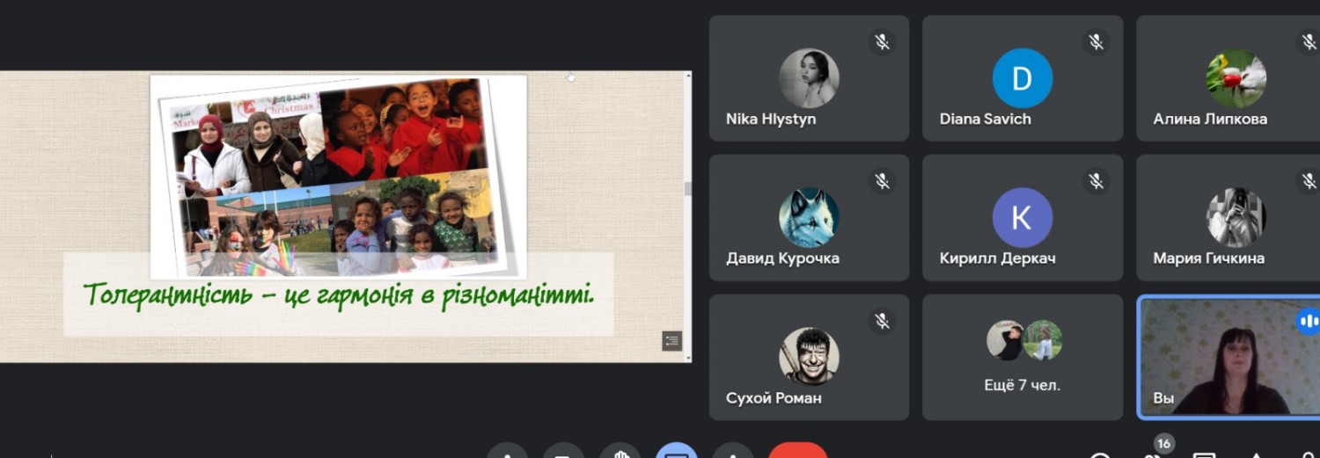This screenshot has width=1320, height=458.
Task: Click the name label 'Алина Липкова'
Action: coord(1210,119)
